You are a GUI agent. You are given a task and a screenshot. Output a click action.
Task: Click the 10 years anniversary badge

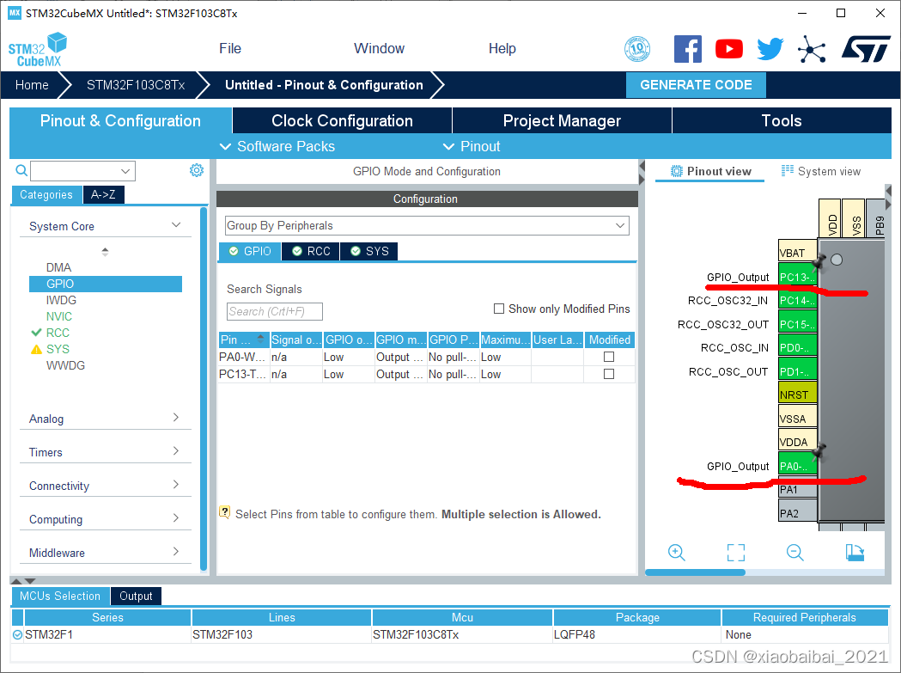pyautogui.click(x=637, y=49)
